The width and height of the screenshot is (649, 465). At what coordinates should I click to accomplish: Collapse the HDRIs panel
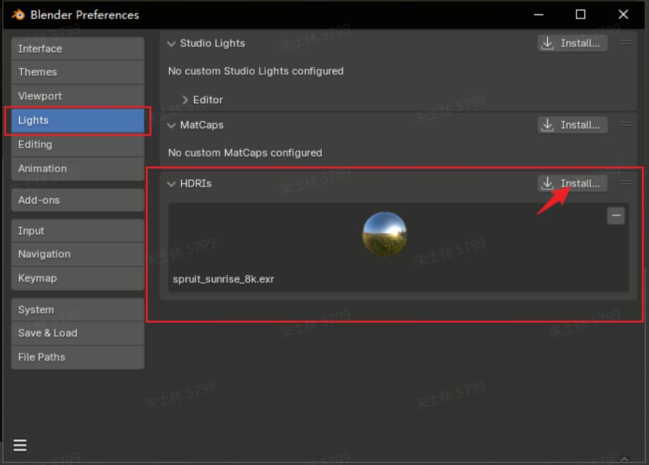tap(171, 184)
